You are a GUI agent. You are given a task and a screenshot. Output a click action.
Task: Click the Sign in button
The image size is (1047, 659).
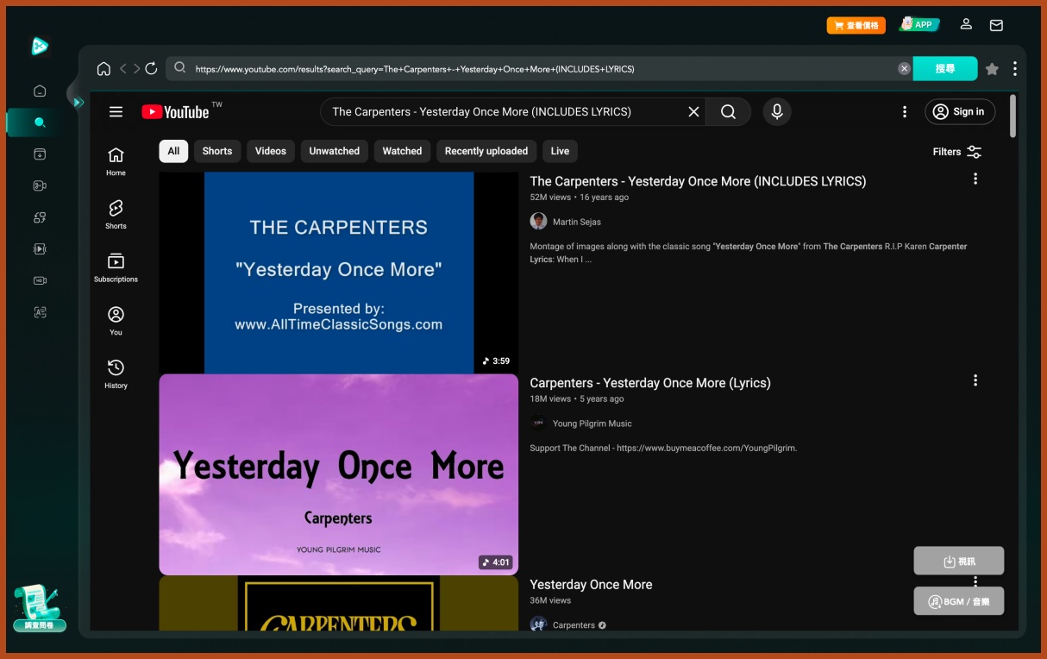point(960,111)
